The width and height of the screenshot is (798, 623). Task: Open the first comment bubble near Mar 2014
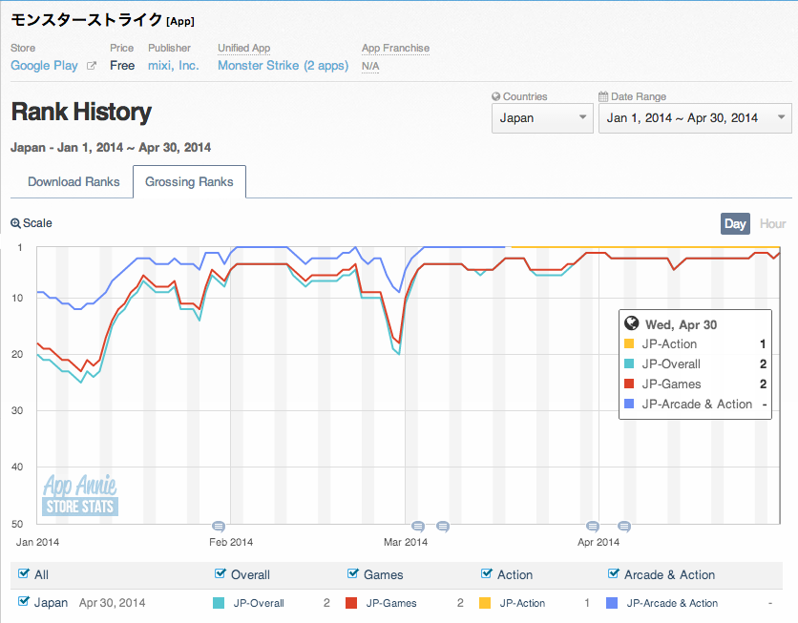point(418,526)
